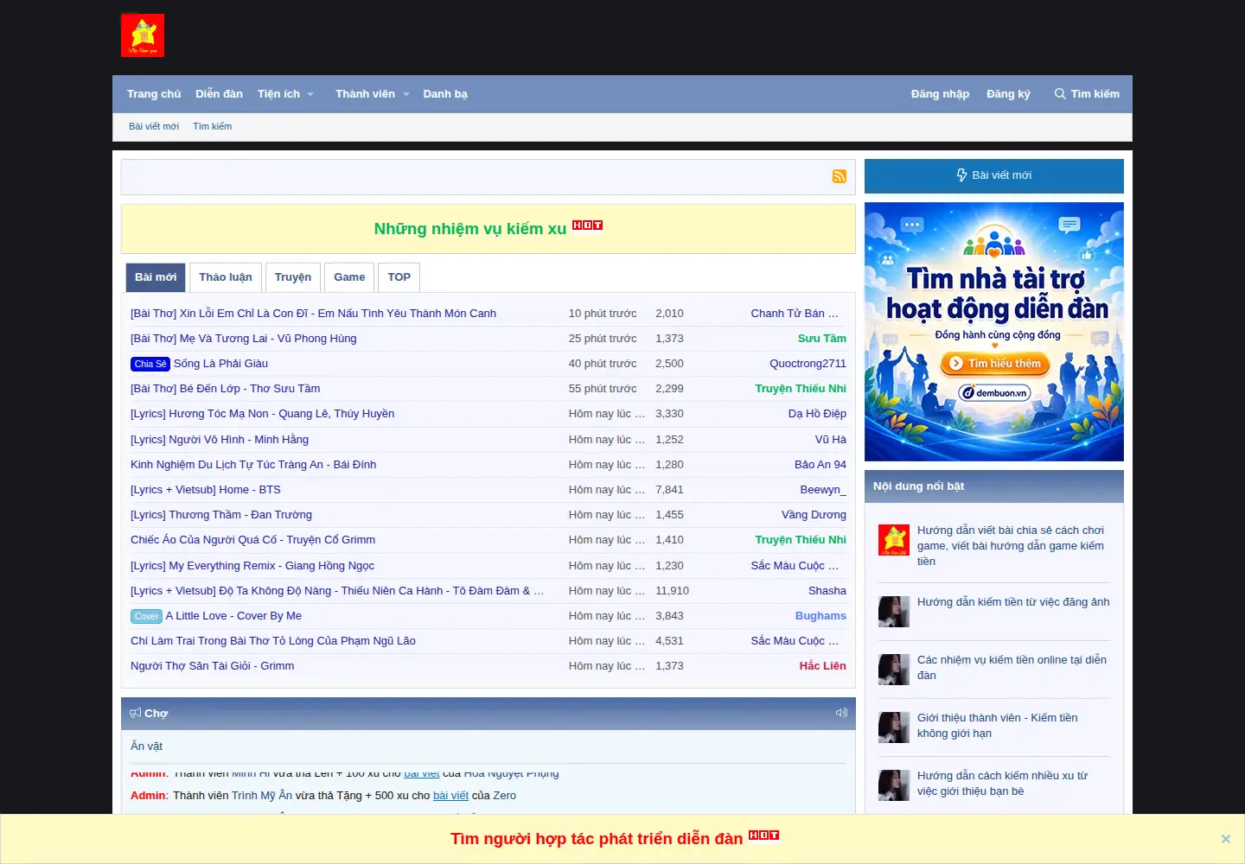
Task: Click Tìm kiếm in the sub-navigation bar
Action: click(x=213, y=126)
